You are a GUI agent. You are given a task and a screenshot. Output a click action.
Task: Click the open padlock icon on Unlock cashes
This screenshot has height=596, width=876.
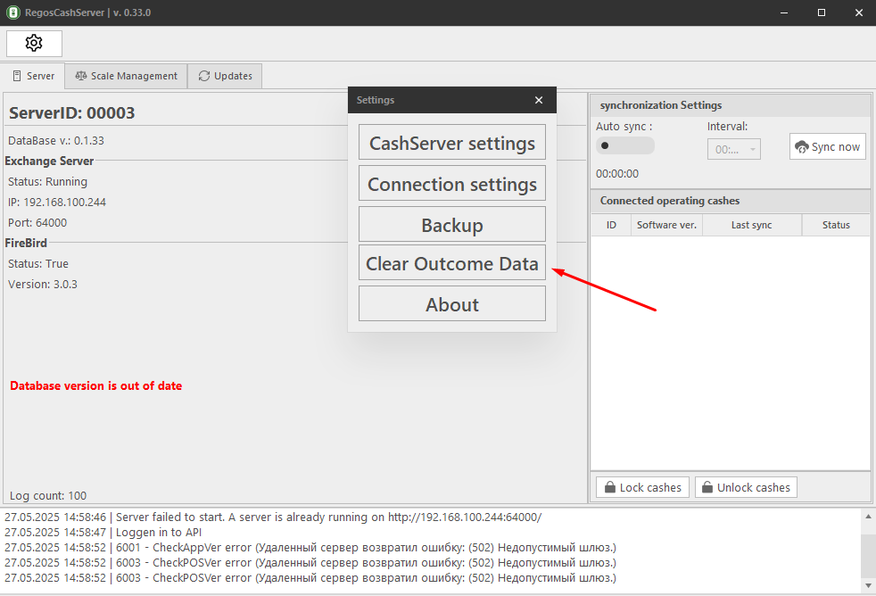coord(707,487)
